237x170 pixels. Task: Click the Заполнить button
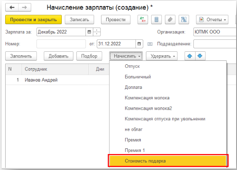tap(21, 56)
